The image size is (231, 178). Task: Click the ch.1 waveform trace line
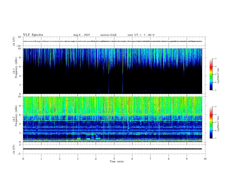pyautogui.click(x=112, y=41)
